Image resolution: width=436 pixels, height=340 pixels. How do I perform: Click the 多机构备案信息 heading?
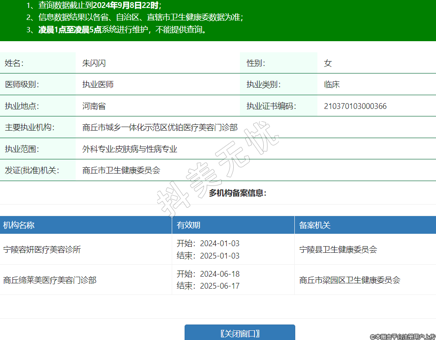point(238,193)
